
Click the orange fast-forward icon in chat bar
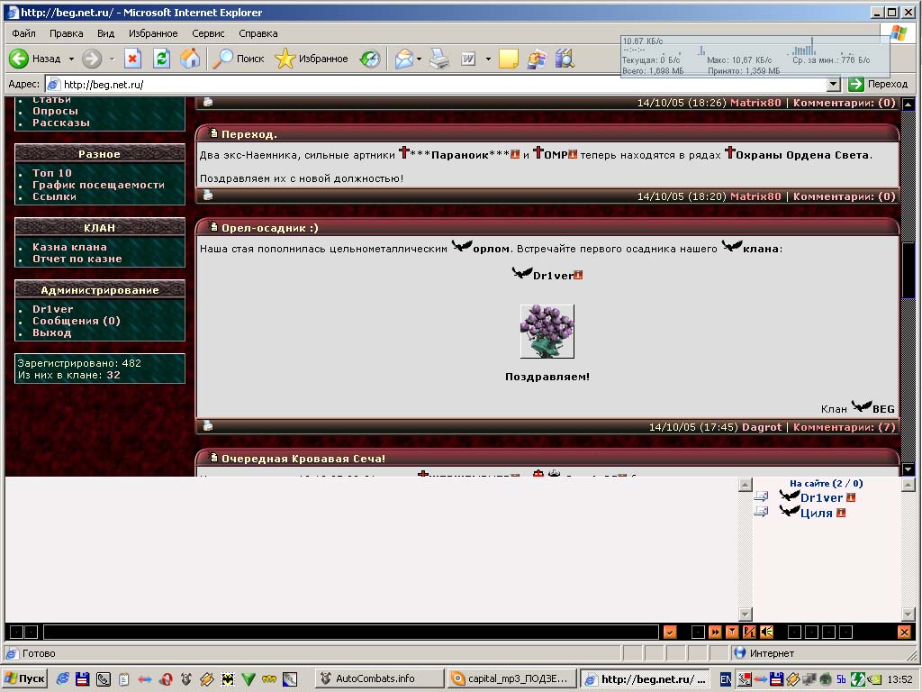(715, 632)
